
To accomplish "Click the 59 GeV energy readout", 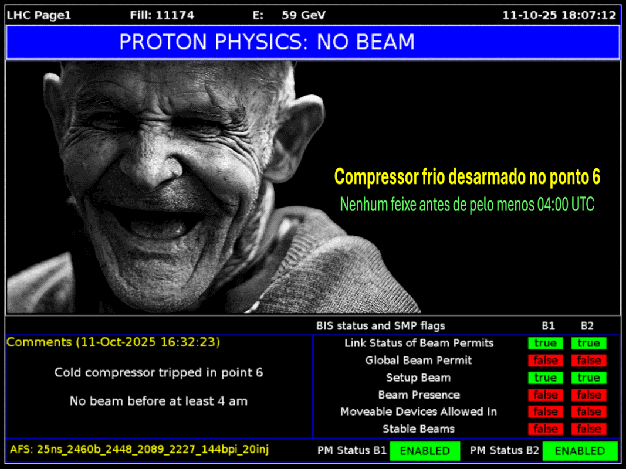I will pos(303,15).
